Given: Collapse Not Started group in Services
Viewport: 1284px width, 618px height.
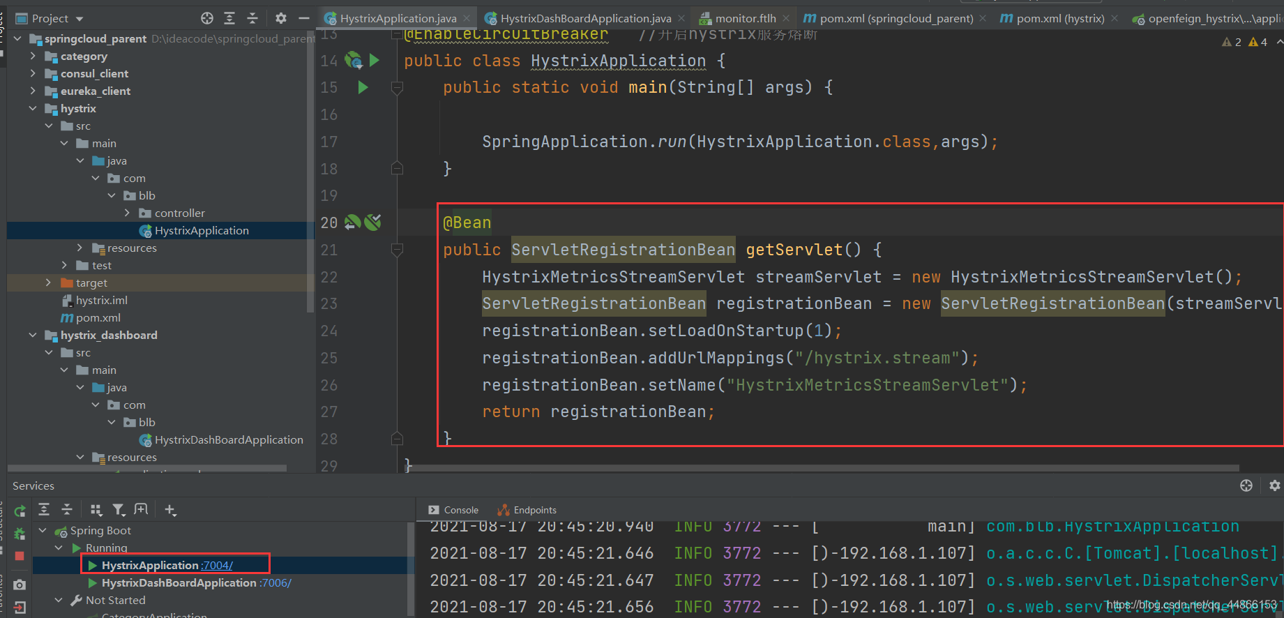Looking at the screenshot, I should point(59,600).
